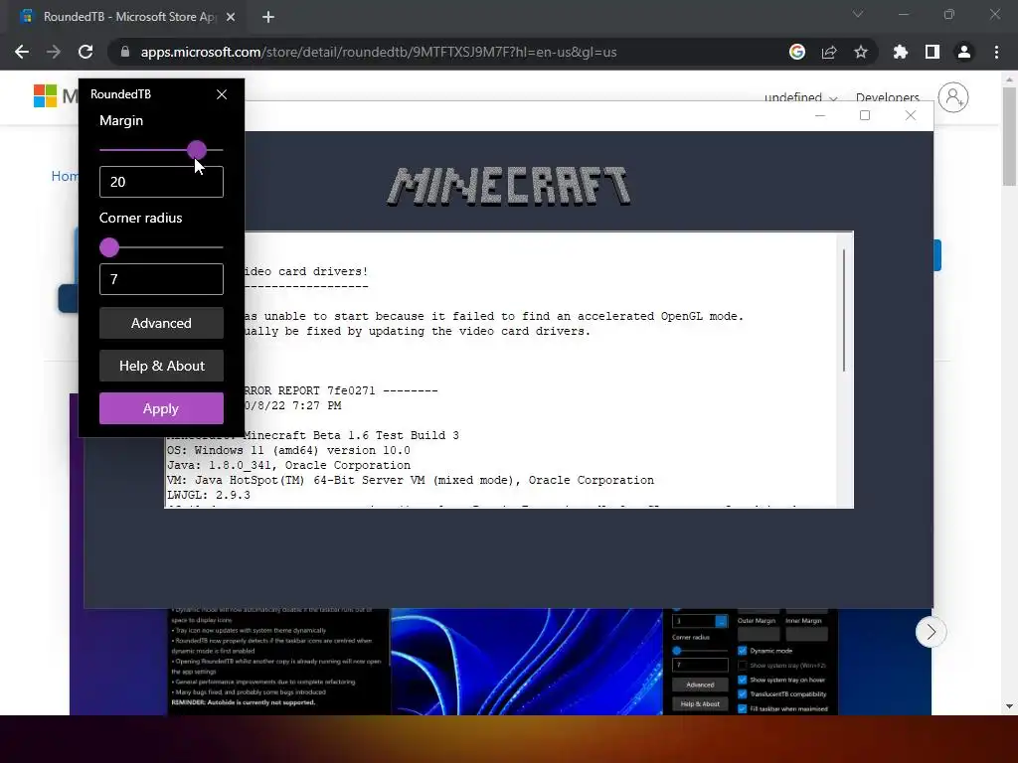Open the Chrome three-dot menu
1018x763 pixels.
996,52
